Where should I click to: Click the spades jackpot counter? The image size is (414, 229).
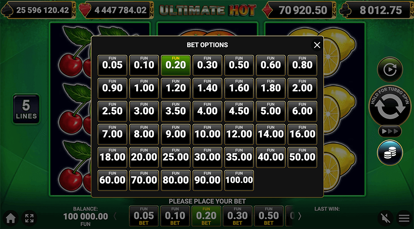click(38, 10)
